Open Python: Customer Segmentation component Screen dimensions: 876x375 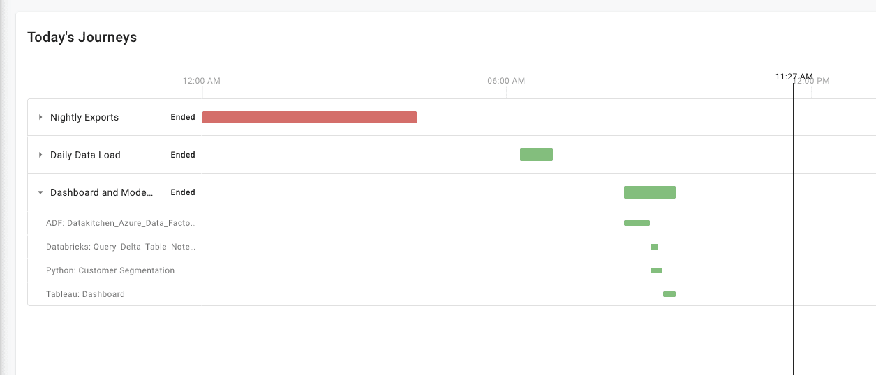click(110, 270)
